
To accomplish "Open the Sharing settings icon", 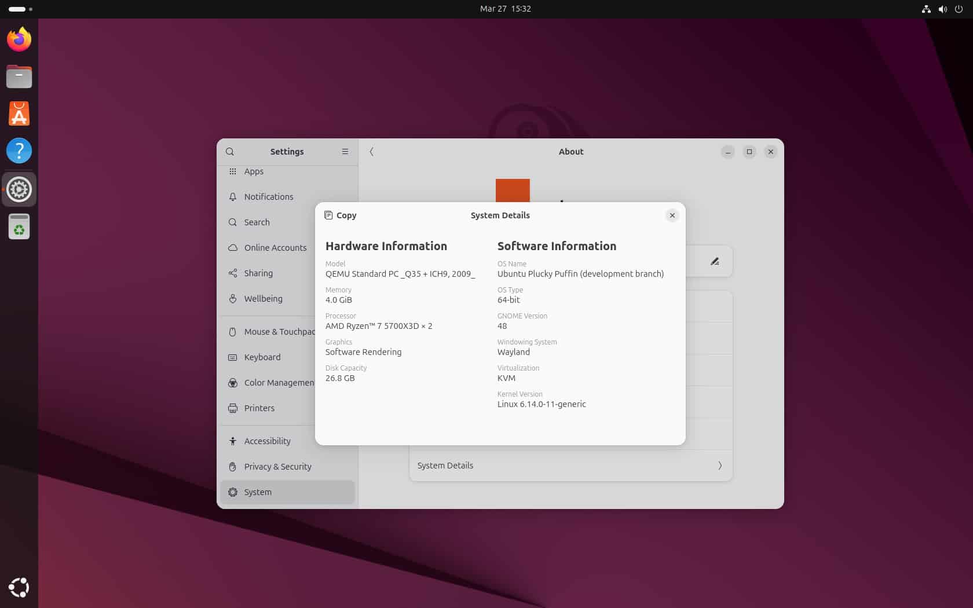I will click(x=233, y=273).
